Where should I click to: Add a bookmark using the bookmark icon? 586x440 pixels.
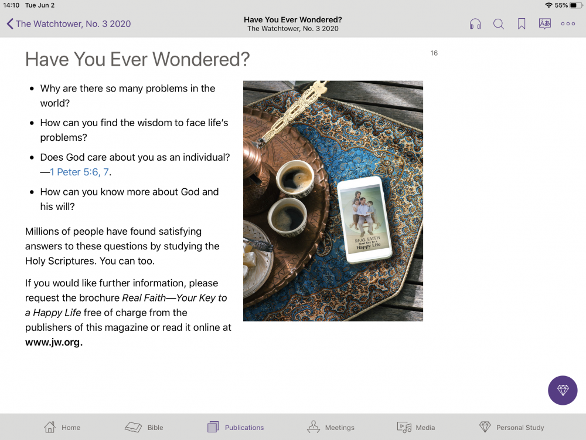[522, 24]
